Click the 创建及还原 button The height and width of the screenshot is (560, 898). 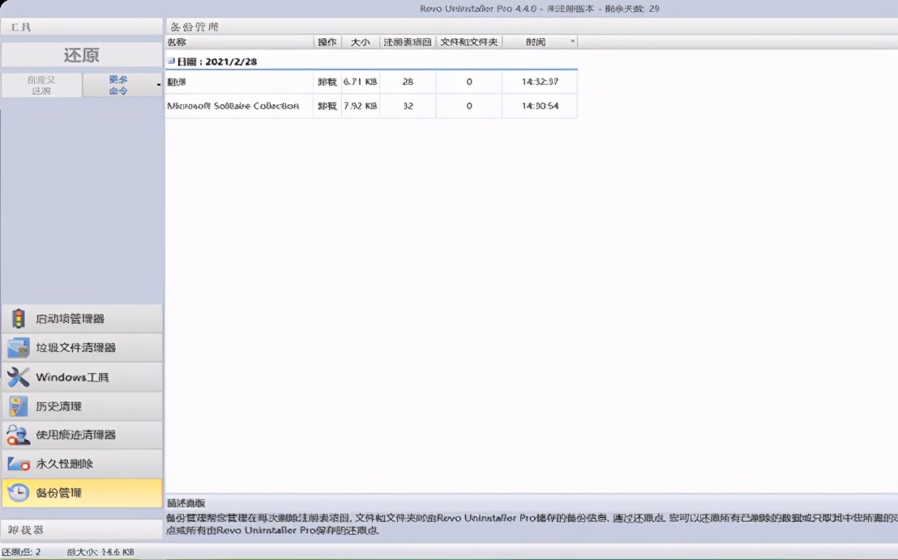(41, 83)
